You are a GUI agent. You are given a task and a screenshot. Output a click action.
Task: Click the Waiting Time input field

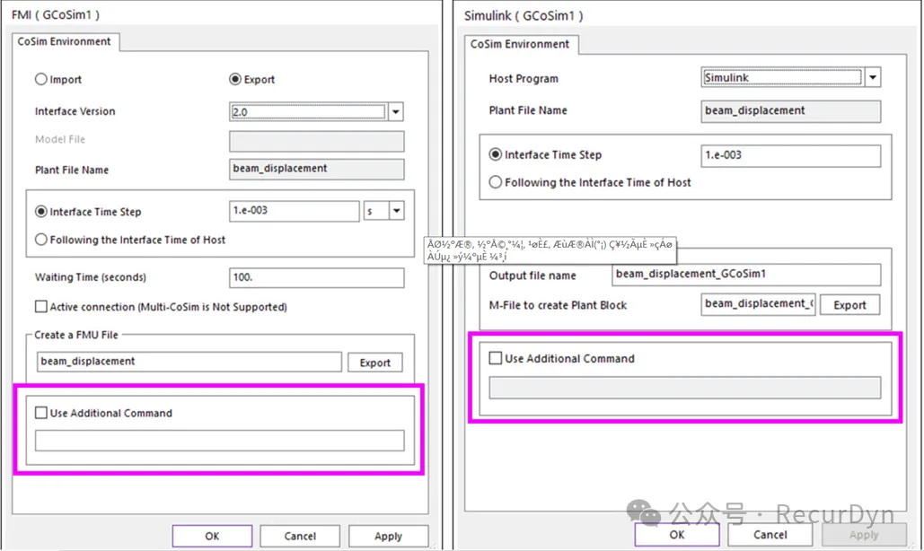coord(316,278)
